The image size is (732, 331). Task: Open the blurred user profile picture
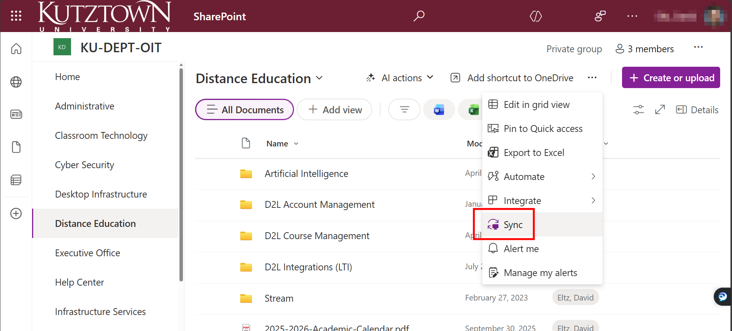pos(714,16)
